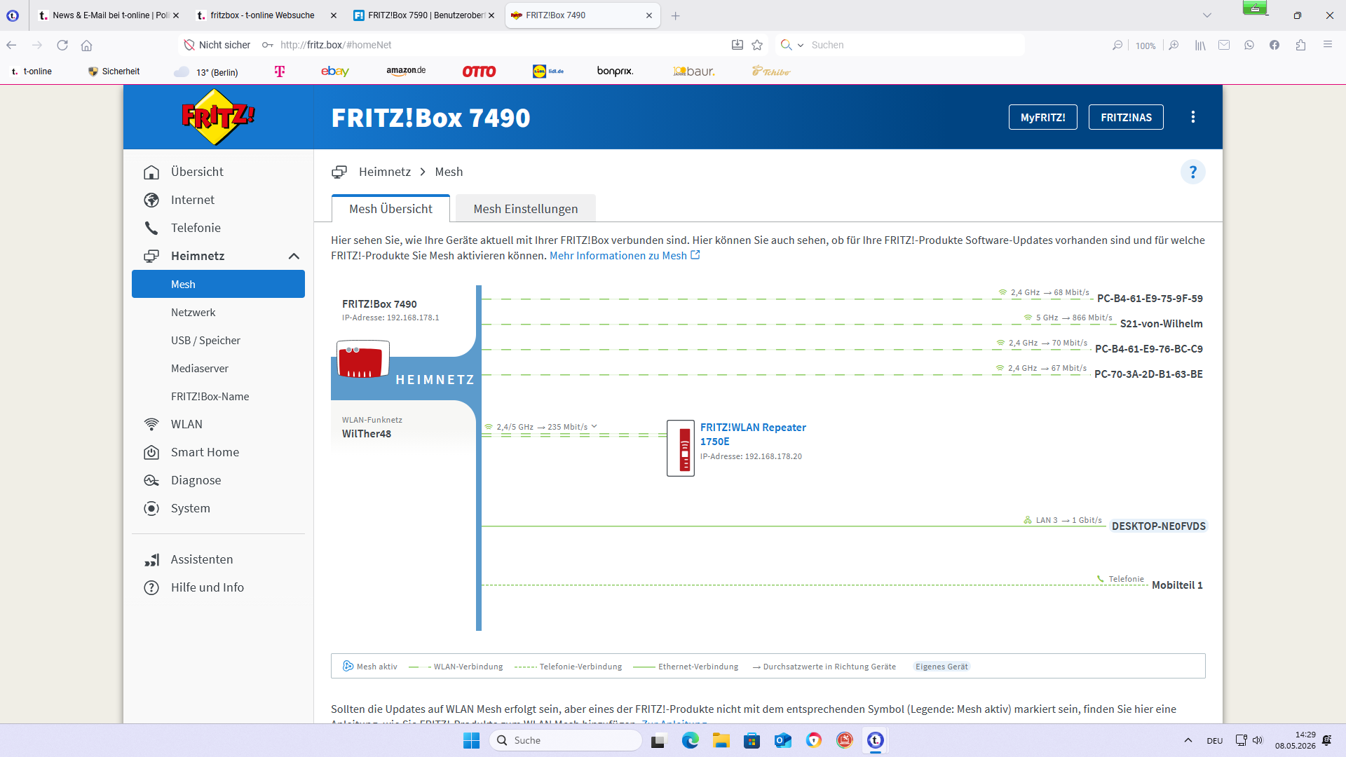Open the ebay bookmark
This screenshot has width=1346, height=757.
(x=335, y=71)
